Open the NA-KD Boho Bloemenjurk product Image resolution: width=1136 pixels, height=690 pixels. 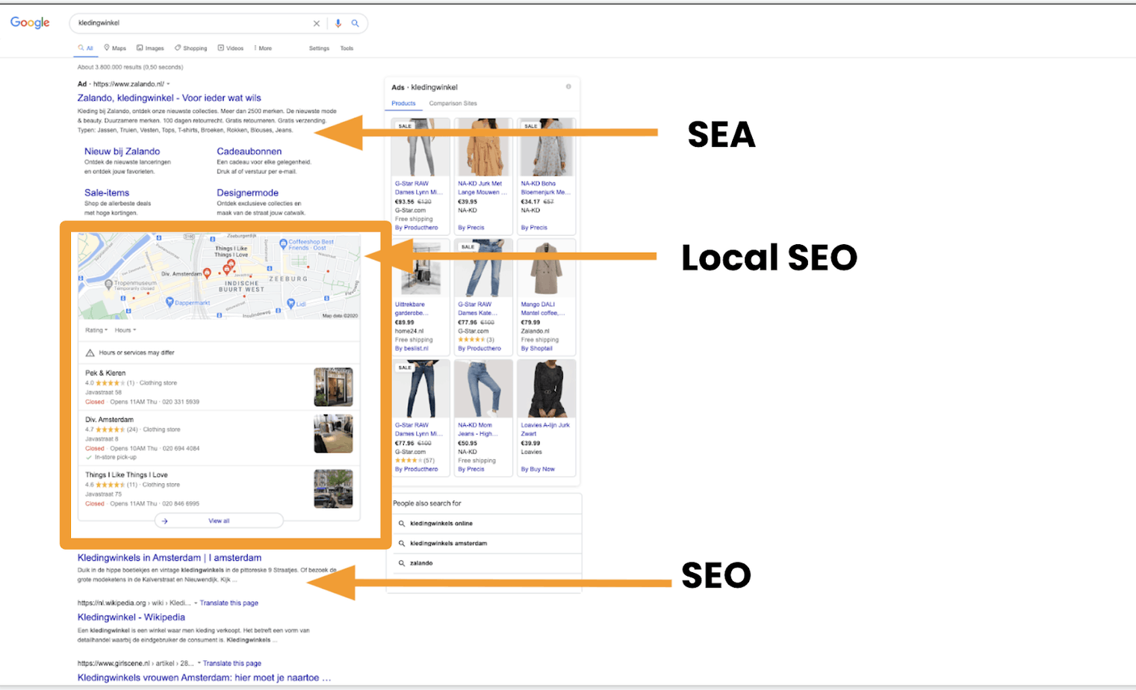pyautogui.click(x=546, y=187)
